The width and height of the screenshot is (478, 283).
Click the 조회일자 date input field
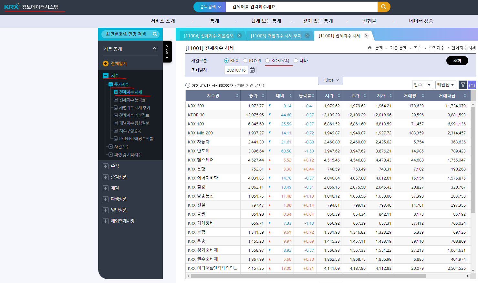tap(236, 70)
